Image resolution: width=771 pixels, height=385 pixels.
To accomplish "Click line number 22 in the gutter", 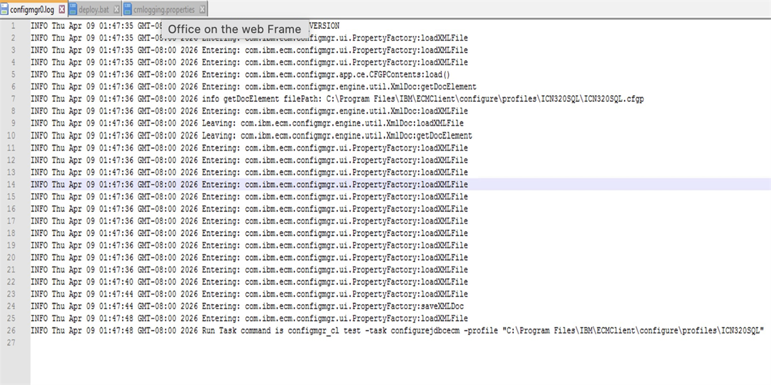I will click(12, 282).
